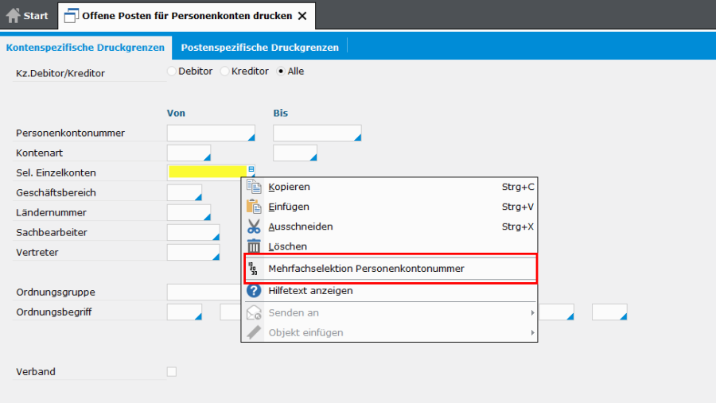Image resolution: width=716 pixels, height=403 pixels.
Task: Click the Sel. Einzelkonten multi-selection icon
Action: (251, 169)
